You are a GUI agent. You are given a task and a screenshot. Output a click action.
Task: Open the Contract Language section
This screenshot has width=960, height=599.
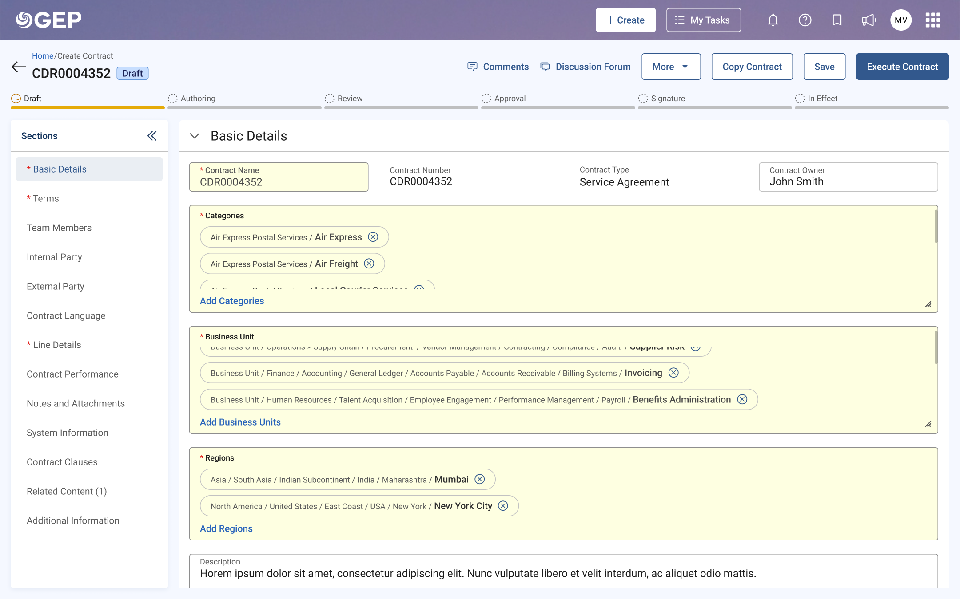(x=89, y=315)
